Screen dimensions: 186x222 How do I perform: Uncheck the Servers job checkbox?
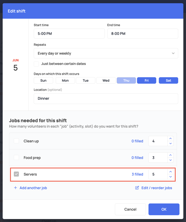click(x=16, y=174)
